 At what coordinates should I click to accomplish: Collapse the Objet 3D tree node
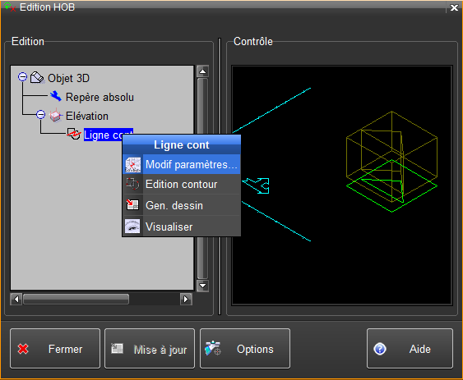[x=22, y=77]
